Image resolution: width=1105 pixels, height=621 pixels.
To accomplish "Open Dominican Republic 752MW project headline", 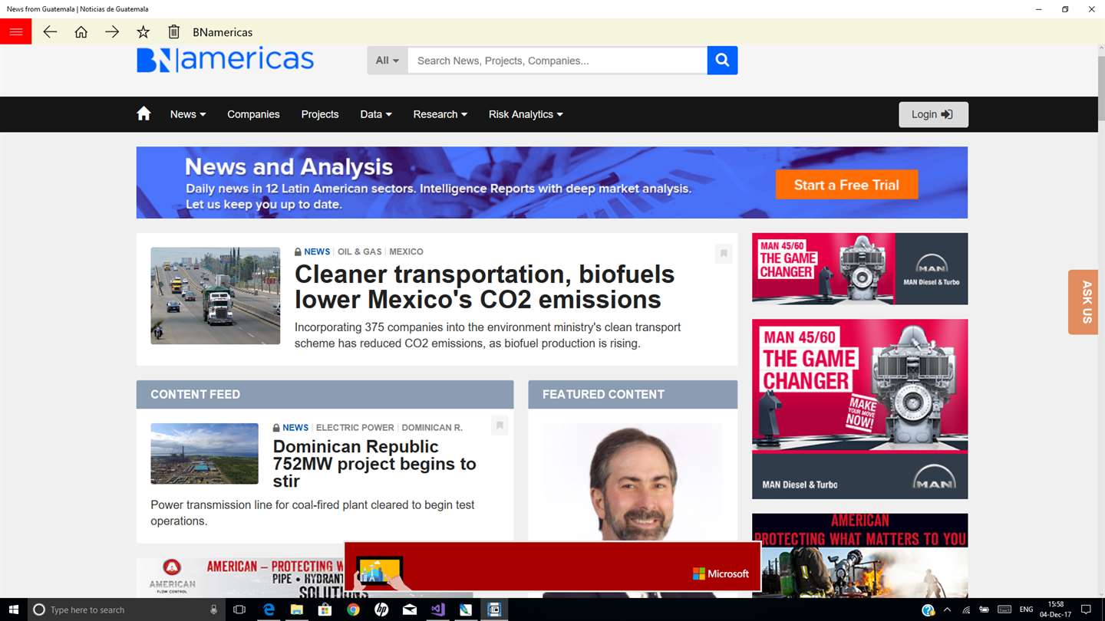I will click(x=374, y=464).
